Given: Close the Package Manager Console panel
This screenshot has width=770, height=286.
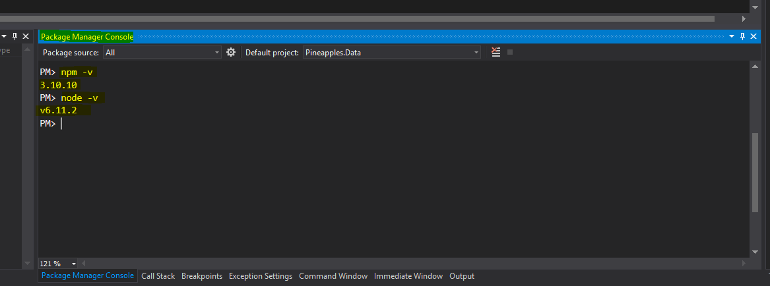Looking at the screenshot, I should coord(754,36).
